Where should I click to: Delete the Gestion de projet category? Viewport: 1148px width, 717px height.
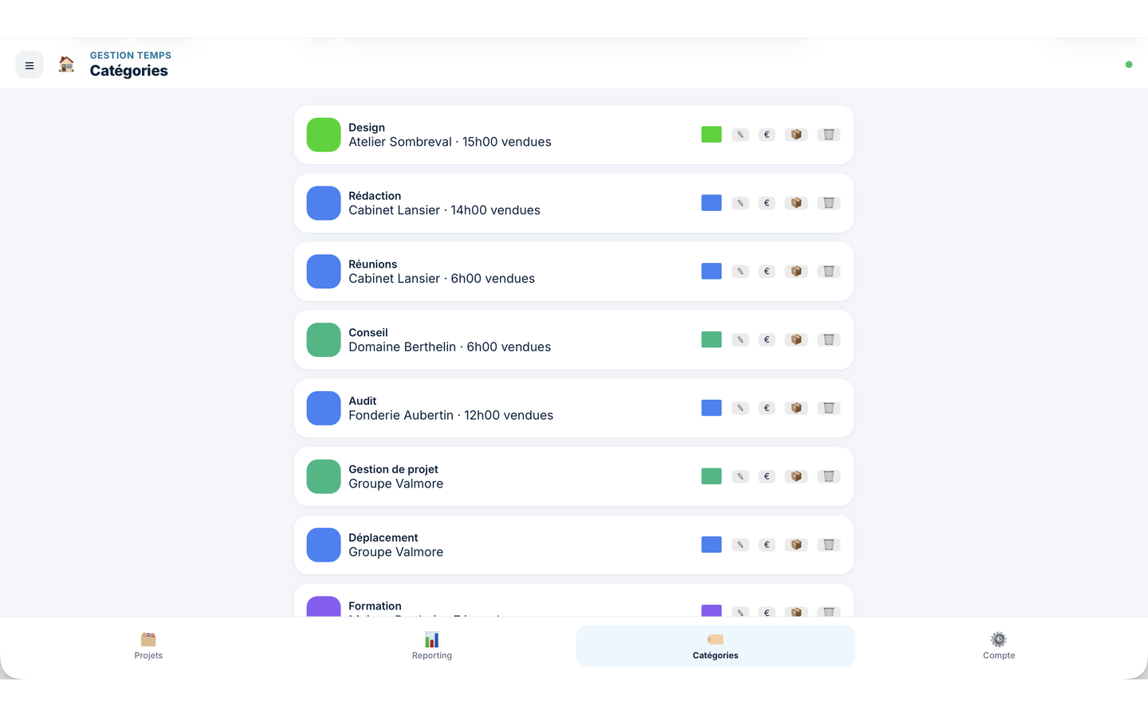[x=829, y=477]
